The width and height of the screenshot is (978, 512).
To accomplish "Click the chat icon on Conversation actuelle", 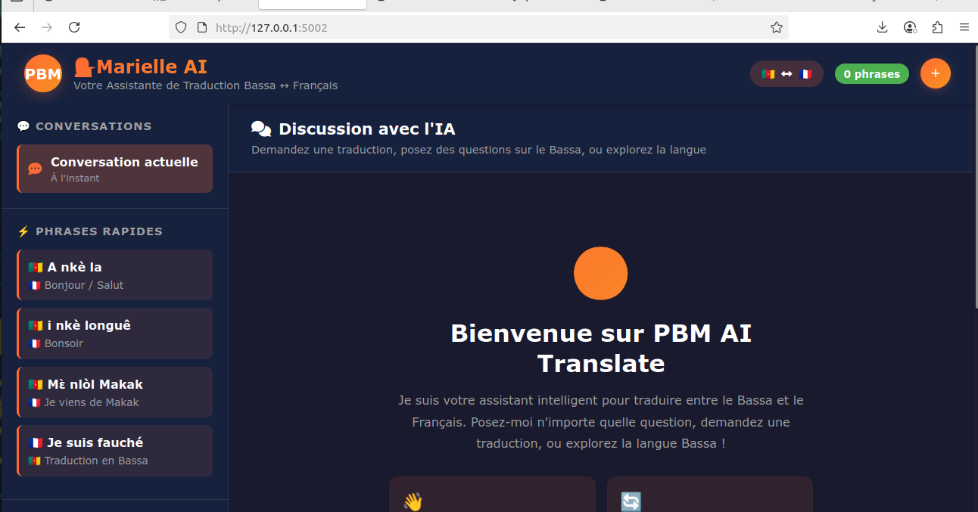I will click(33, 168).
